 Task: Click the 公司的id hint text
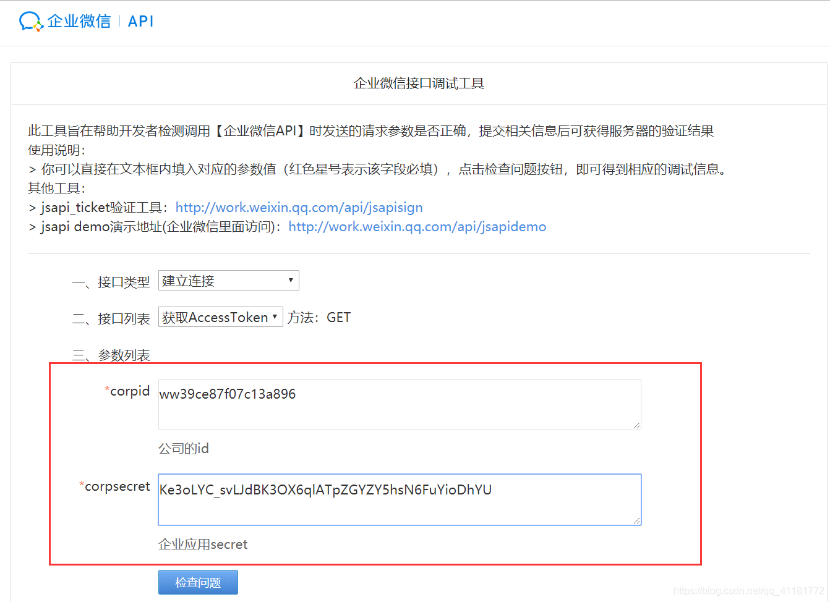(x=184, y=448)
